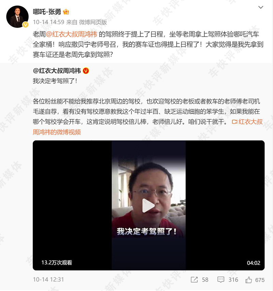The height and width of the screenshot is (291, 273).
Task: Click the 04:02 video duration label
Action: [254, 263]
